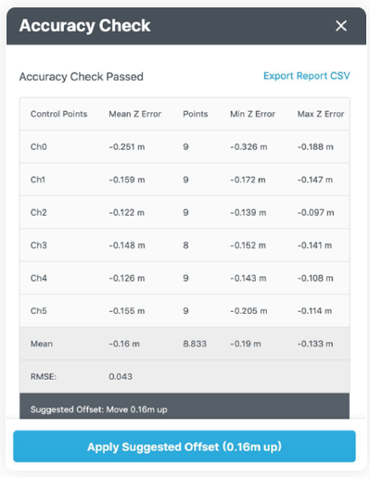Image resolution: width=370 pixels, height=477 pixels.
Task: Click the Points column header
Action: pyautogui.click(x=196, y=114)
